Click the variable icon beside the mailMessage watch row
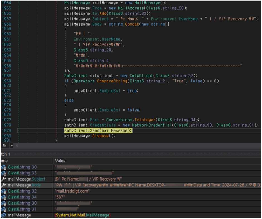The image size is (262, 219). tap(4, 215)
